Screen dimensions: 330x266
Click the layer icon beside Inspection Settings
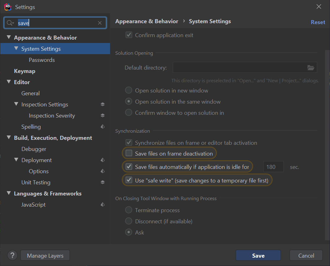click(x=103, y=105)
